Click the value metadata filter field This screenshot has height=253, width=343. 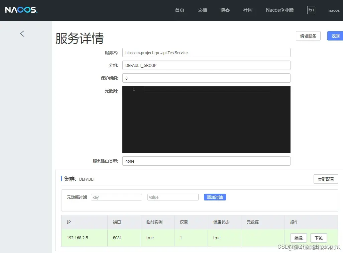[x=173, y=197]
